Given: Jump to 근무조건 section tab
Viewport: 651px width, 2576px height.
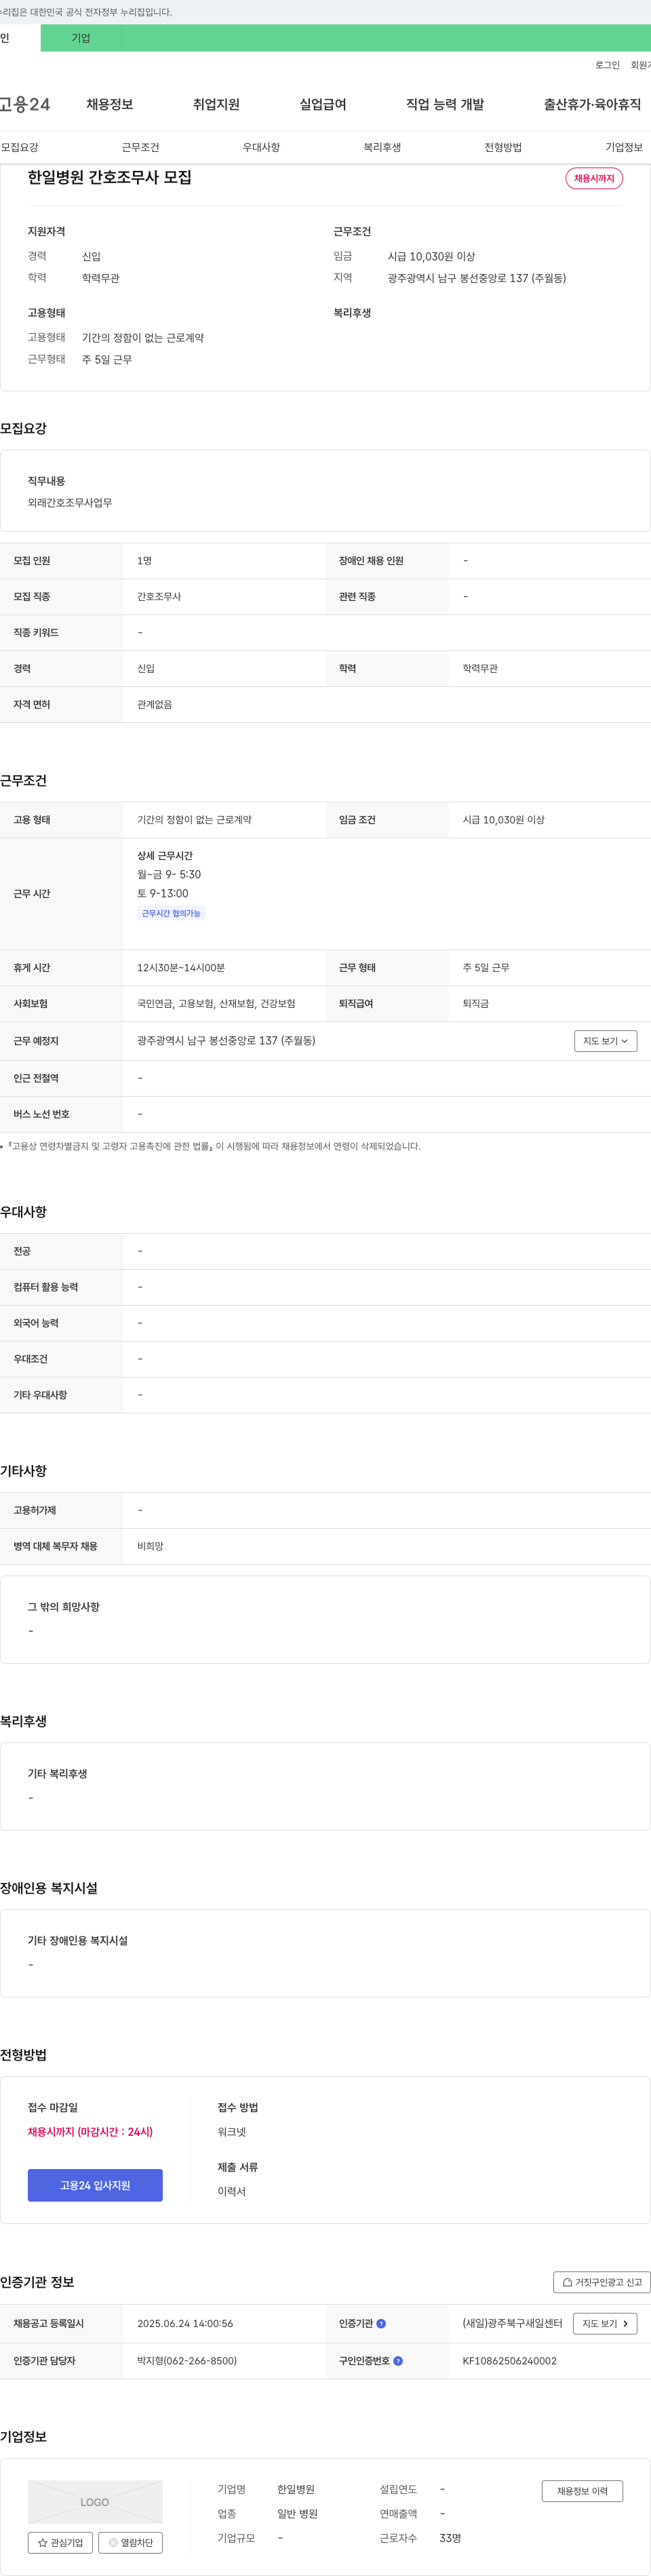Looking at the screenshot, I should 141,147.
